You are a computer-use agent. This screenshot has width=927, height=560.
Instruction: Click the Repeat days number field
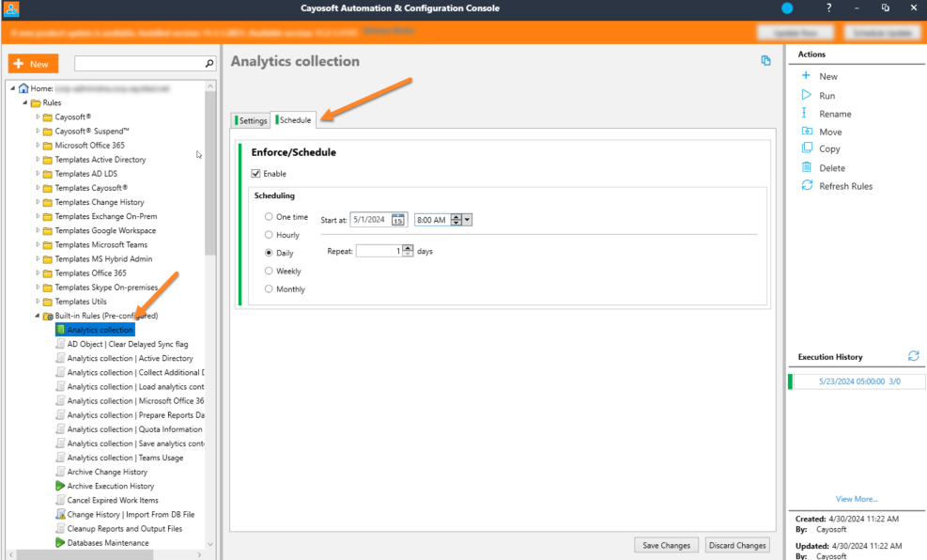click(379, 251)
